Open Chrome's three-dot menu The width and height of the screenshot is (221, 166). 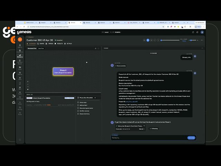204,27
